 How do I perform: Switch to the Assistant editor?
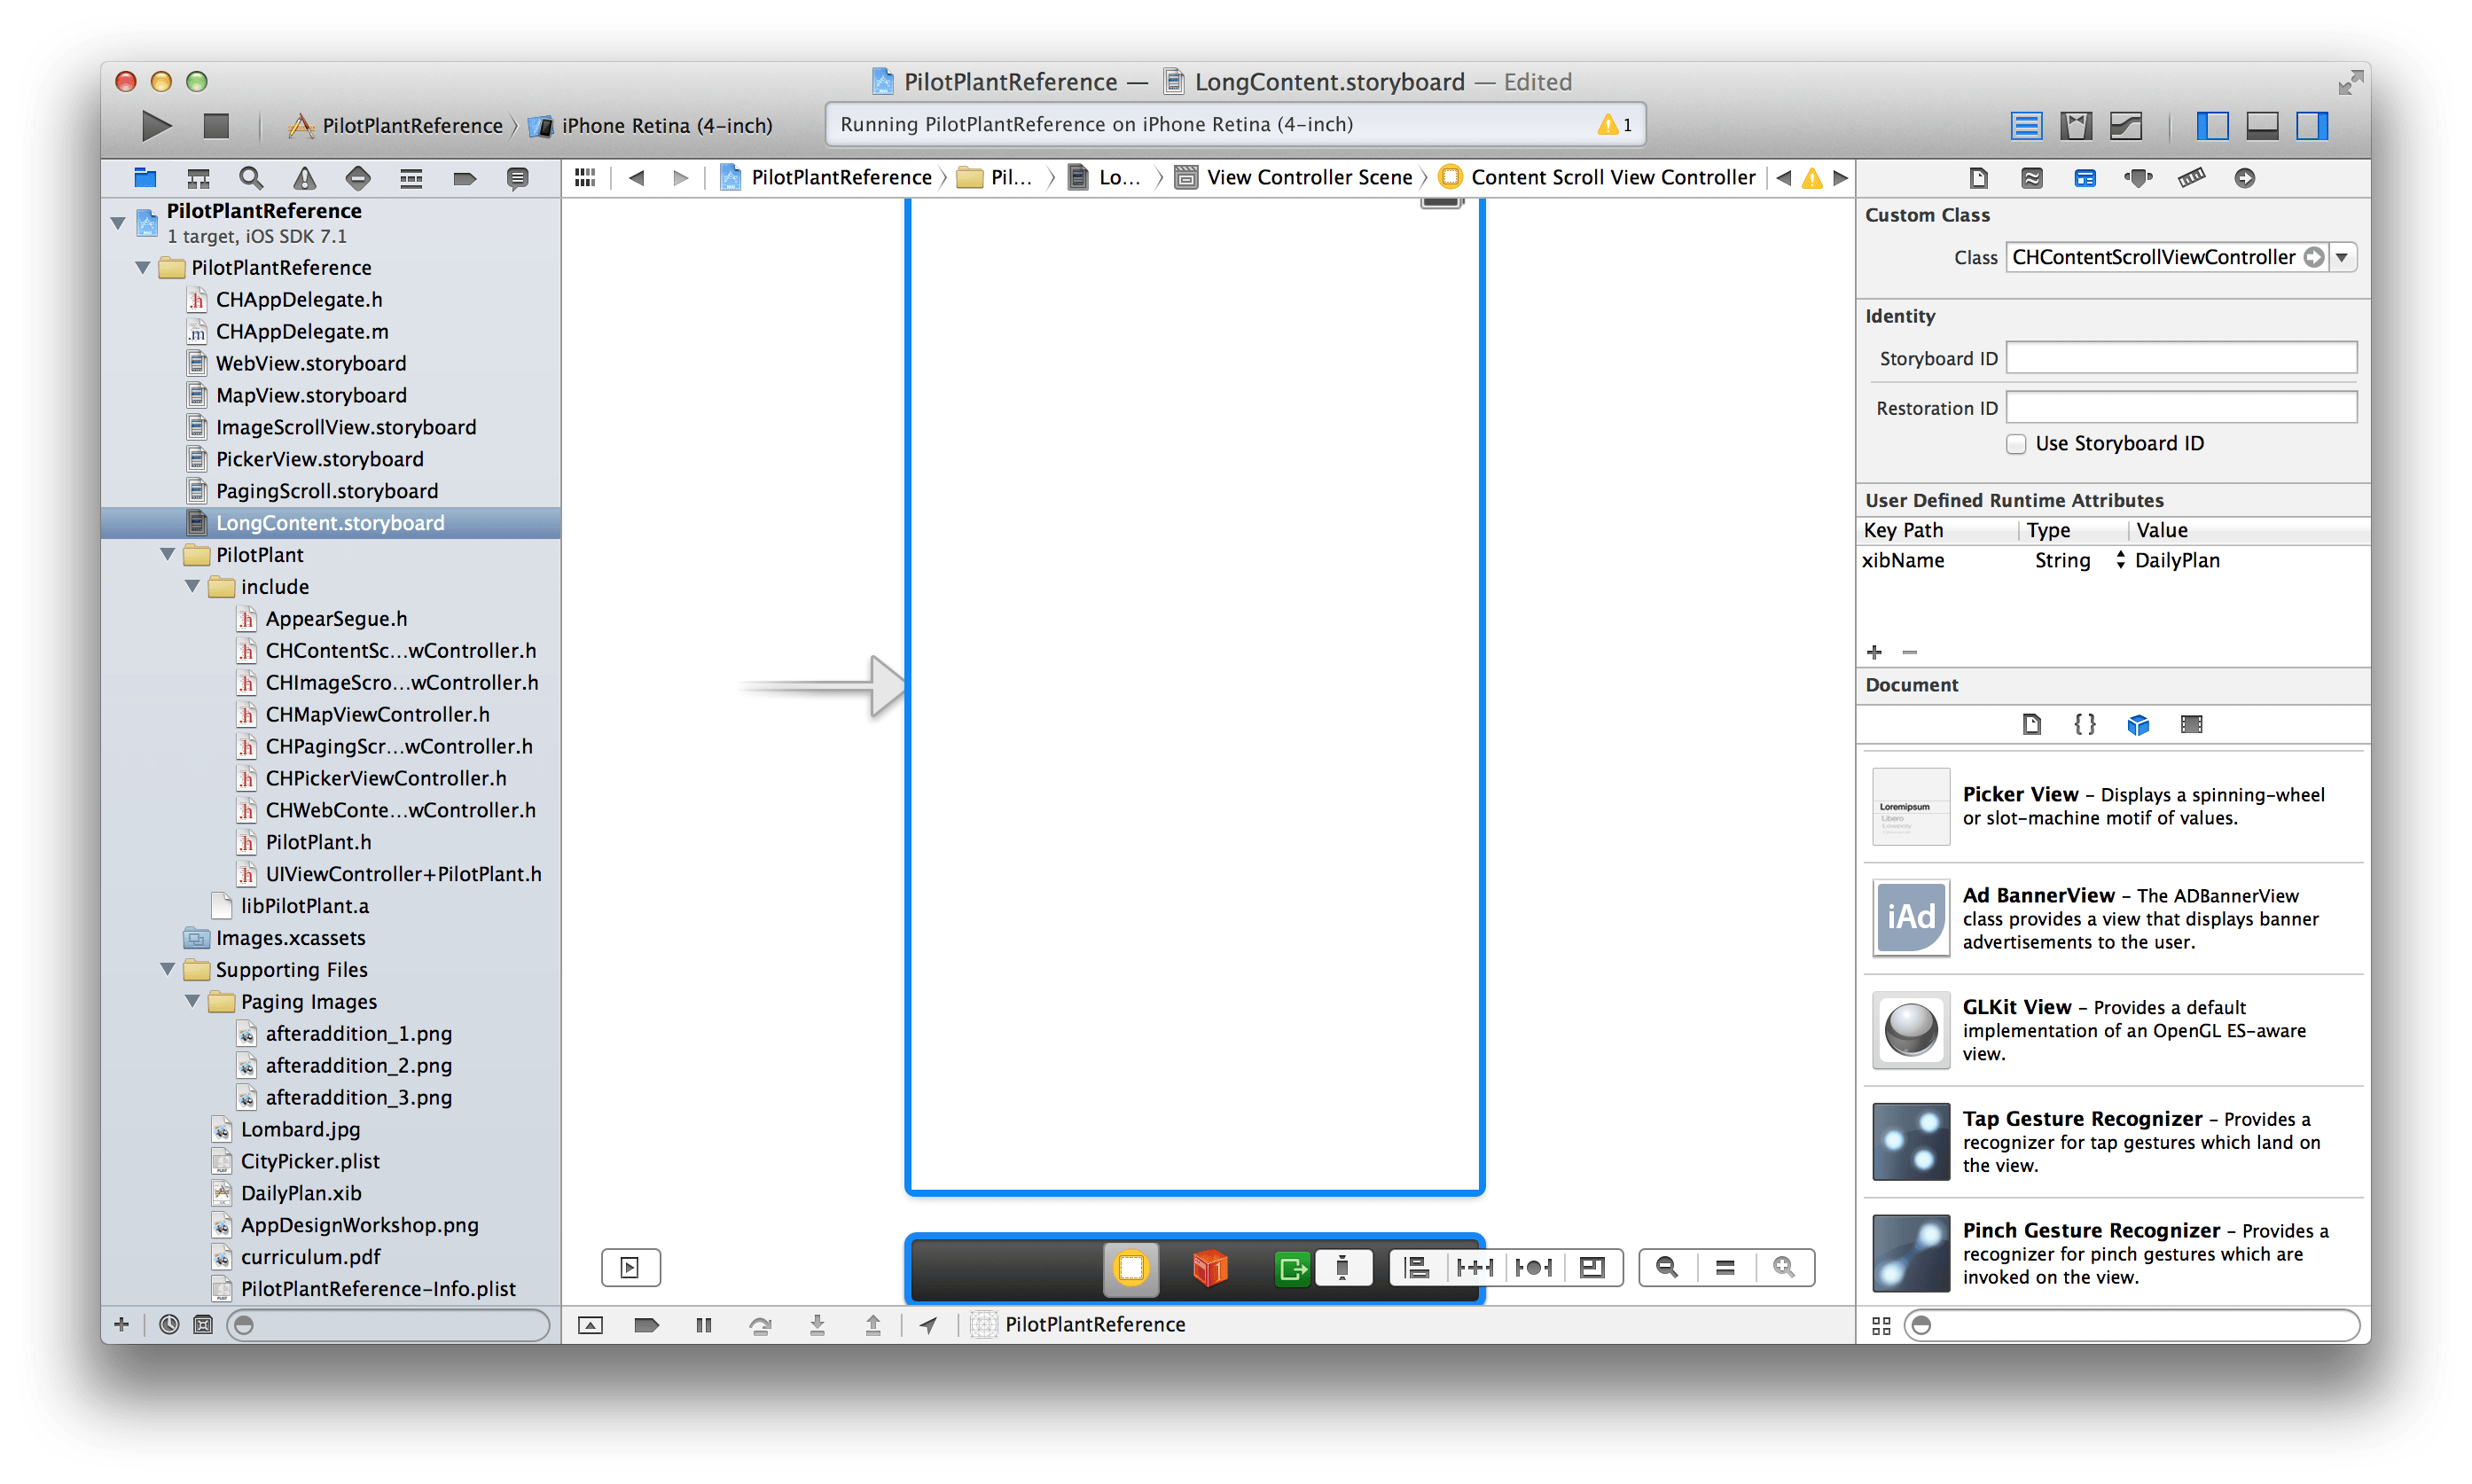point(2076,125)
